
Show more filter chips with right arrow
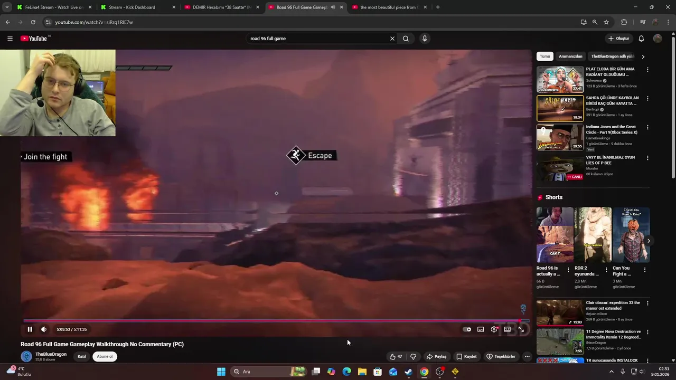pyautogui.click(x=643, y=56)
